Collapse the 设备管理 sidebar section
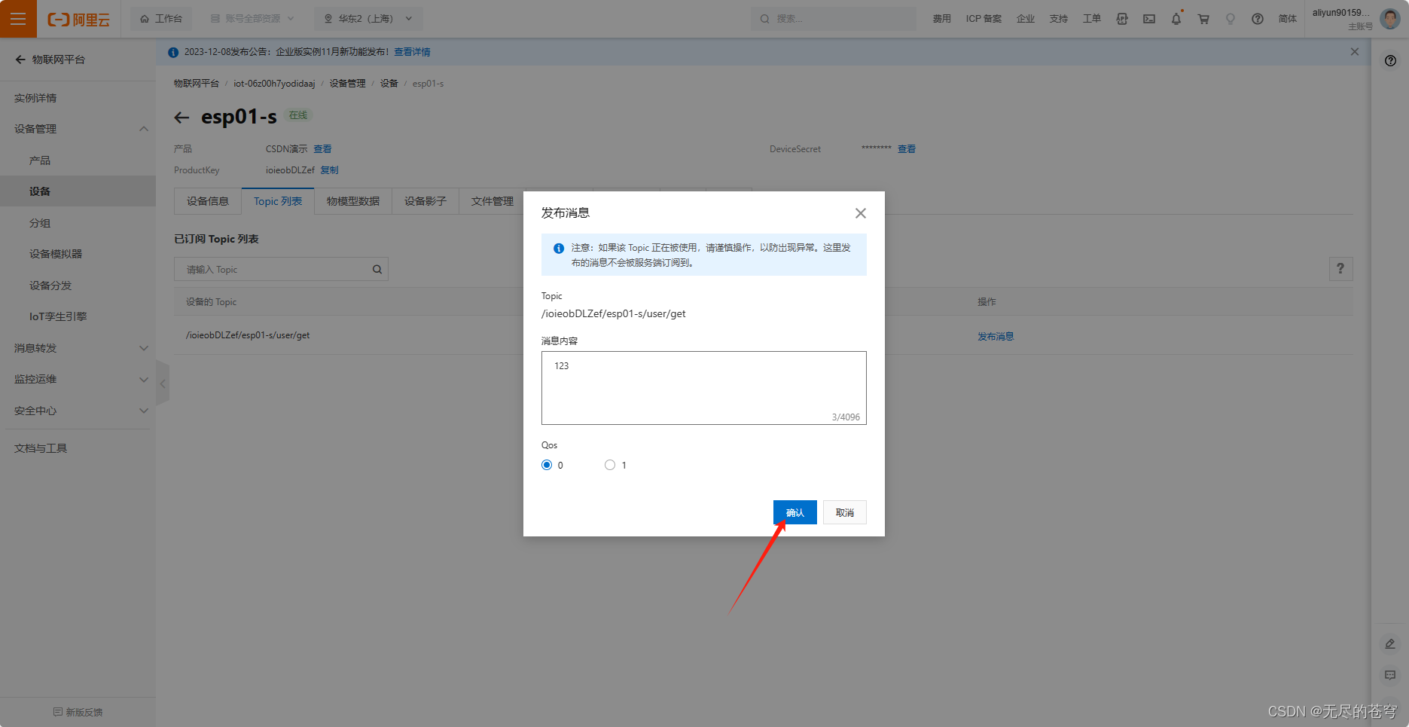 [78, 129]
